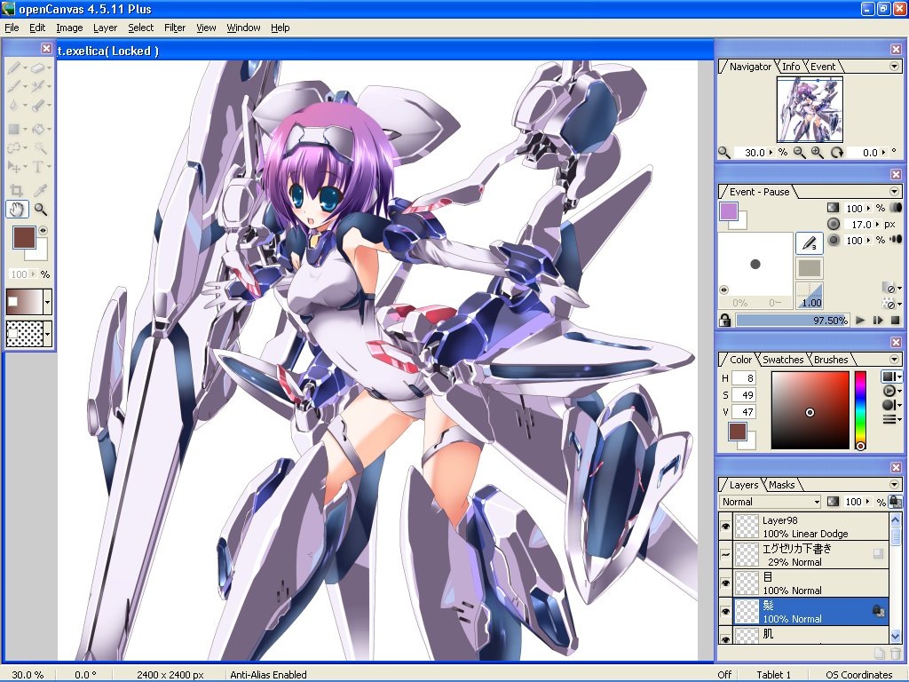Hide the 目 layer via eye icon
909x682 pixels.
(725, 583)
